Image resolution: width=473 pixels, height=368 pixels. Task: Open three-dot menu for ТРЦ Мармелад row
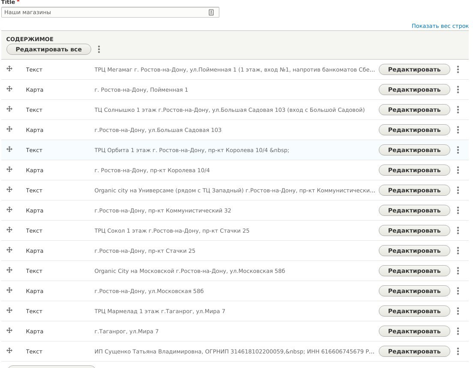tap(458, 311)
